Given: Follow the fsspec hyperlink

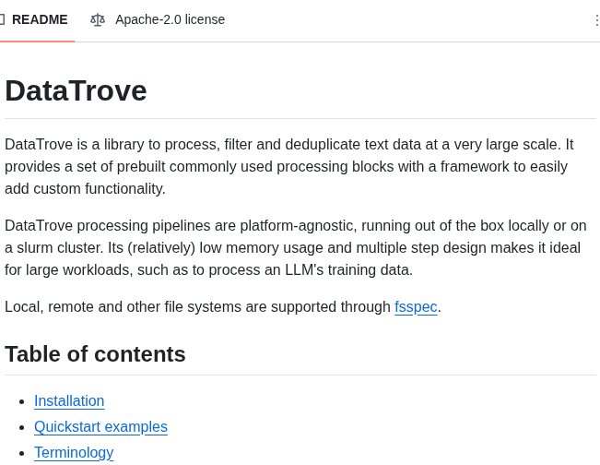Looking at the screenshot, I should click(416, 306).
